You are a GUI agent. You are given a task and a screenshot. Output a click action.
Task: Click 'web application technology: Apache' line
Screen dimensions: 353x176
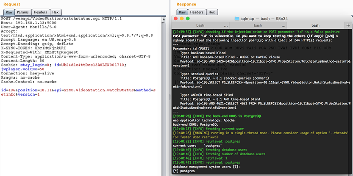point(204,121)
